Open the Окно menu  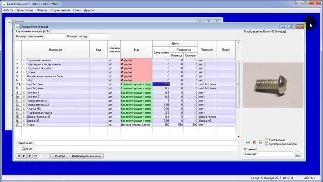pos(77,10)
